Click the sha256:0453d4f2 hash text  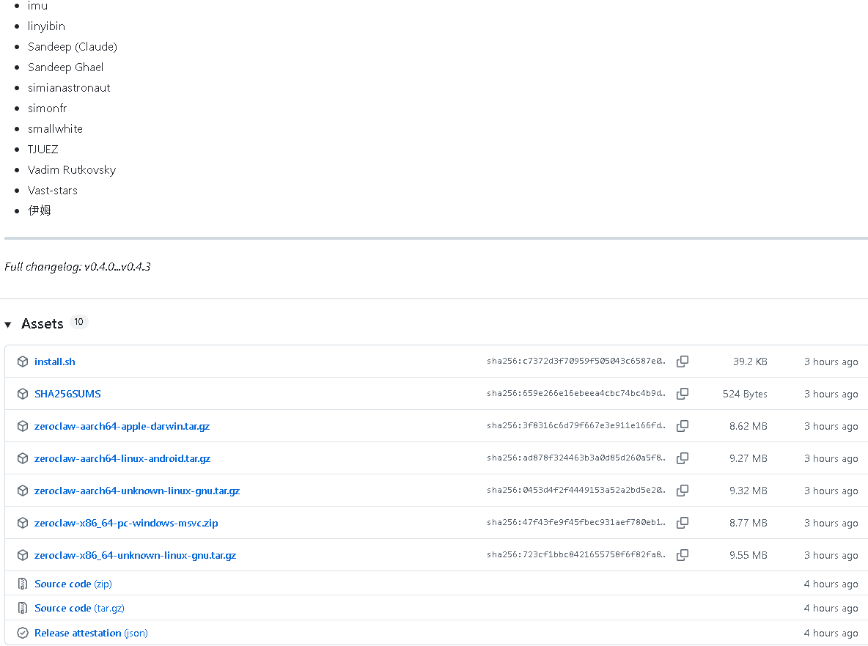pyautogui.click(x=575, y=490)
